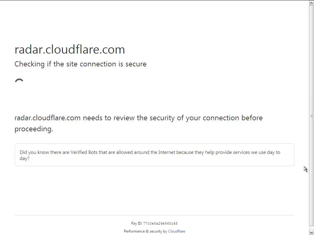The width and height of the screenshot is (314, 235).
Task: Click the 'day?' text on tip's second line
Action: (25, 159)
